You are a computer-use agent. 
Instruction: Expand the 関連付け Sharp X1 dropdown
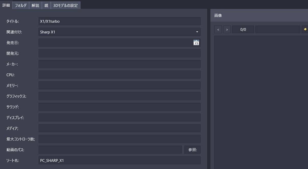tap(197, 32)
